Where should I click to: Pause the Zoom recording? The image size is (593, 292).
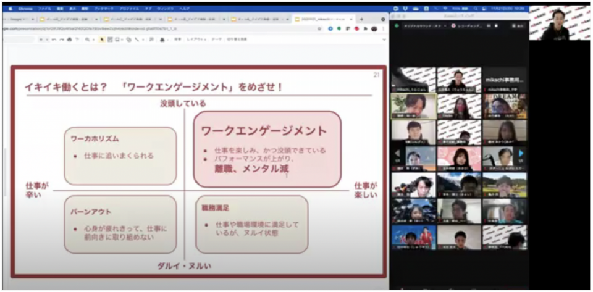(489, 26)
